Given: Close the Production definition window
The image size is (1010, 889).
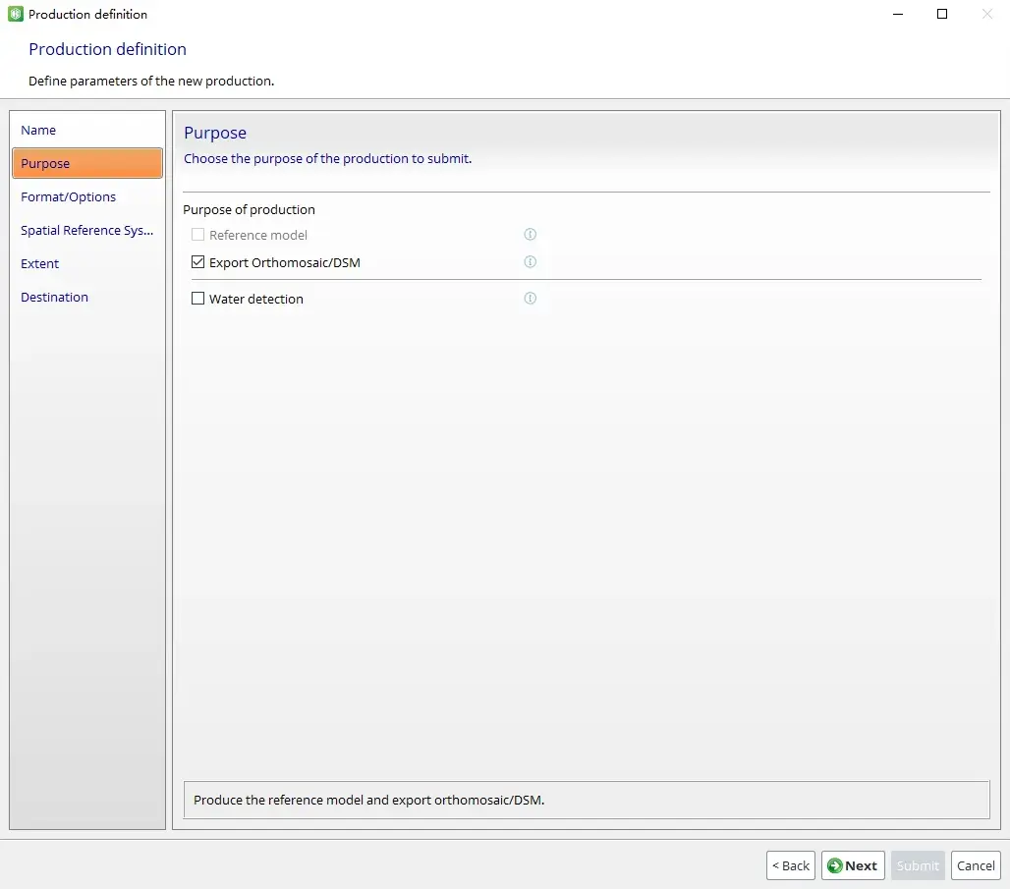Looking at the screenshot, I should coord(986,14).
